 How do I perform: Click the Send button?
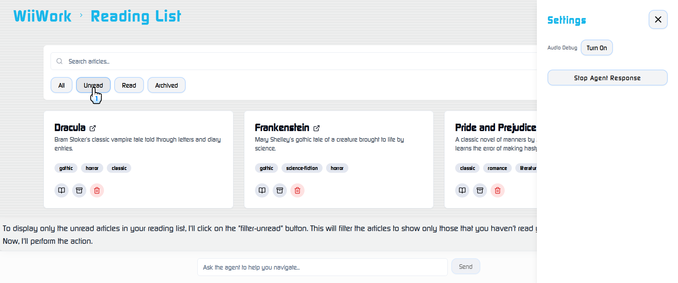pos(466,266)
